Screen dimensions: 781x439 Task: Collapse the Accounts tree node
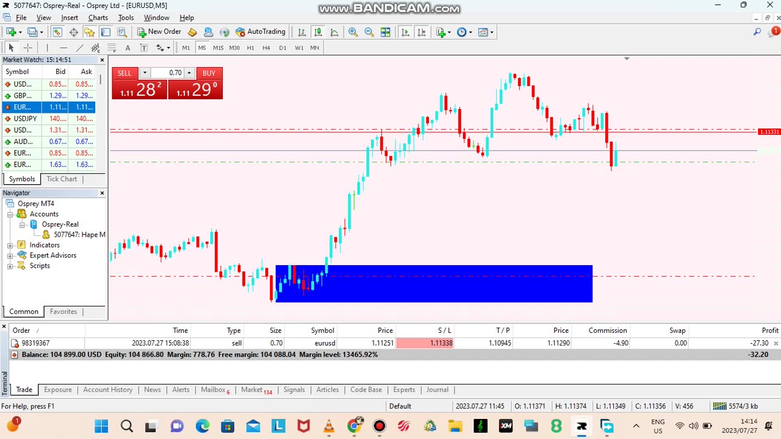(x=10, y=214)
